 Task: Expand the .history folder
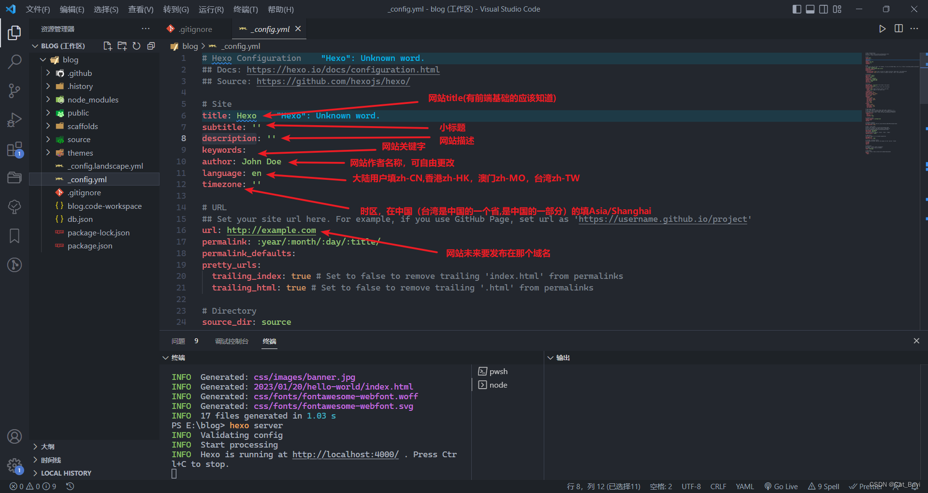94,86
